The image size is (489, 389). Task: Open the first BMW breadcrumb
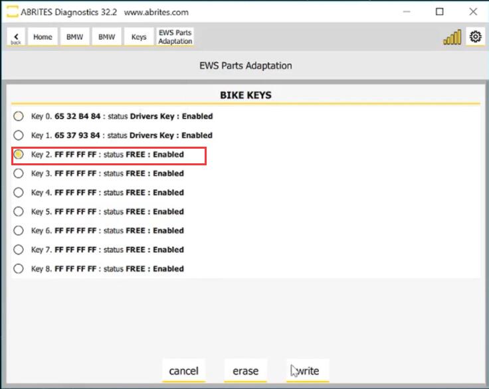pos(75,37)
